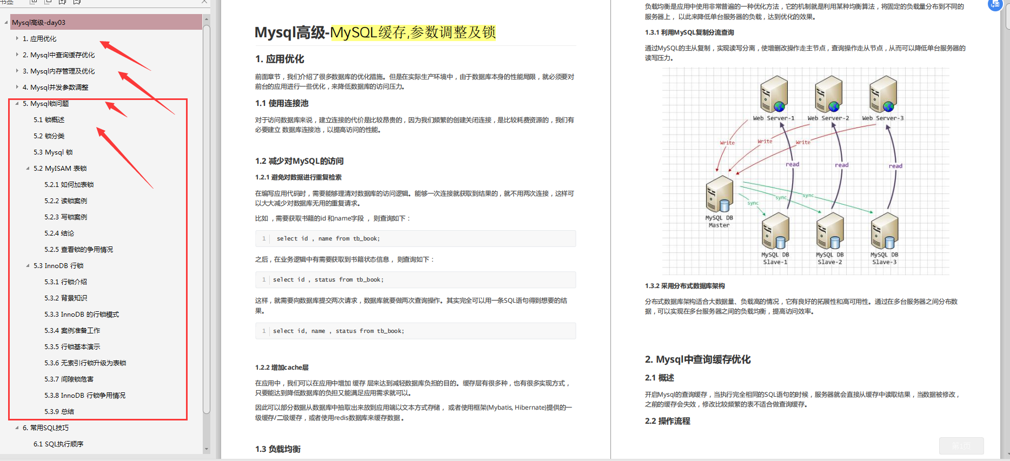Collapse the 5.2 MyISAM 表锁 node

(x=28, y=168)
